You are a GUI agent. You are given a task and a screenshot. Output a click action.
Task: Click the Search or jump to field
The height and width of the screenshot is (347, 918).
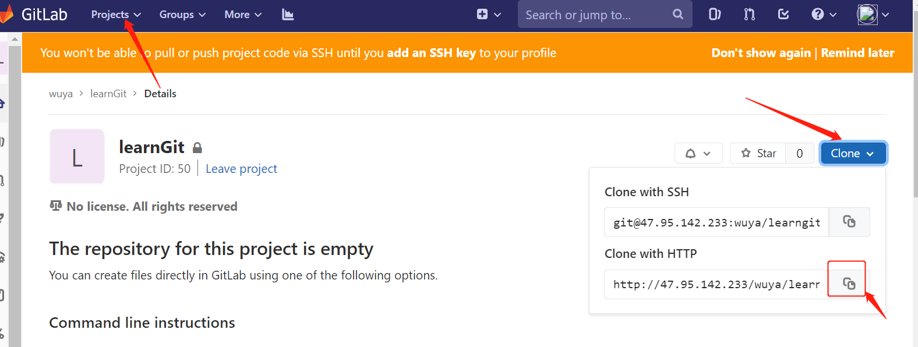[594, 15]
